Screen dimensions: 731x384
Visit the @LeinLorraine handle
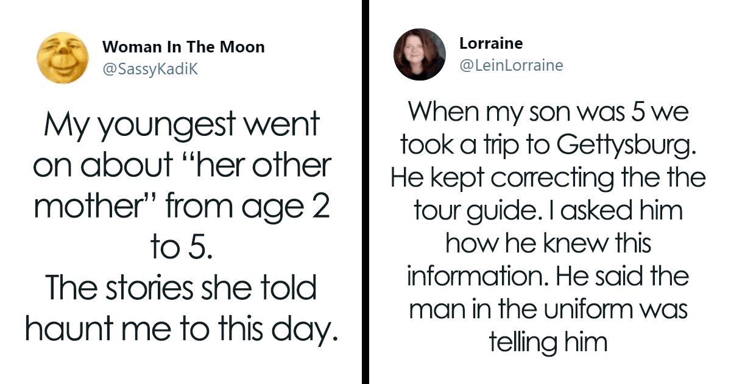(511, 65)
